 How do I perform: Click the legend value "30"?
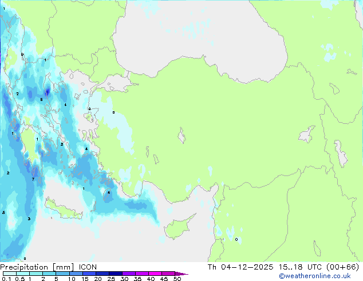click(x=124, y=279)
